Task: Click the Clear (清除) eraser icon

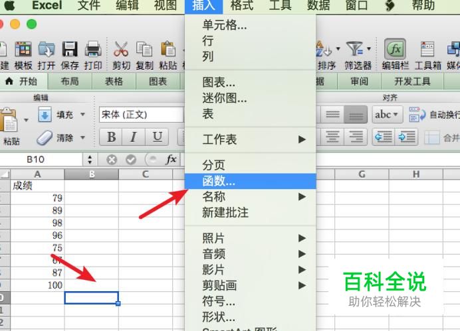Action: 45,137
